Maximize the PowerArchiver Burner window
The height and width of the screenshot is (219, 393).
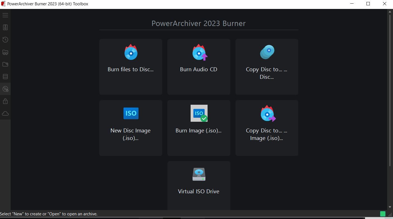(x=368, y=4)
